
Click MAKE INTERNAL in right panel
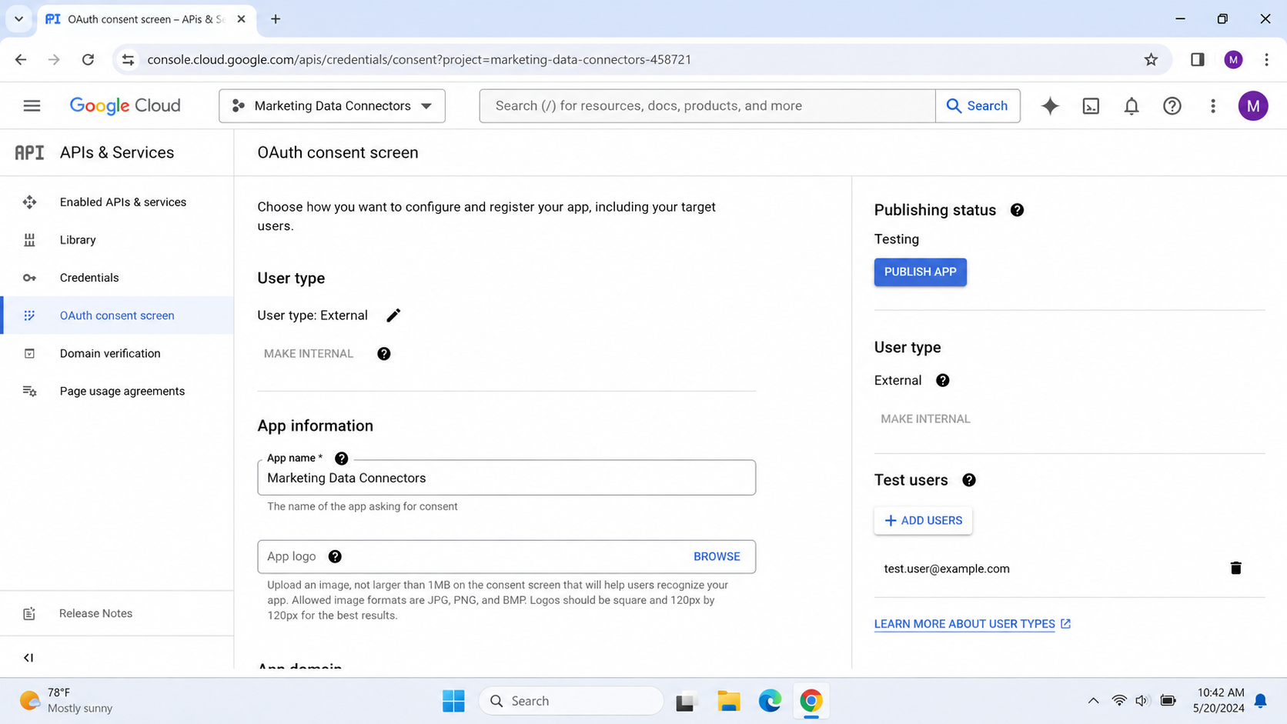pyautogui.click(x=925, y=419)
